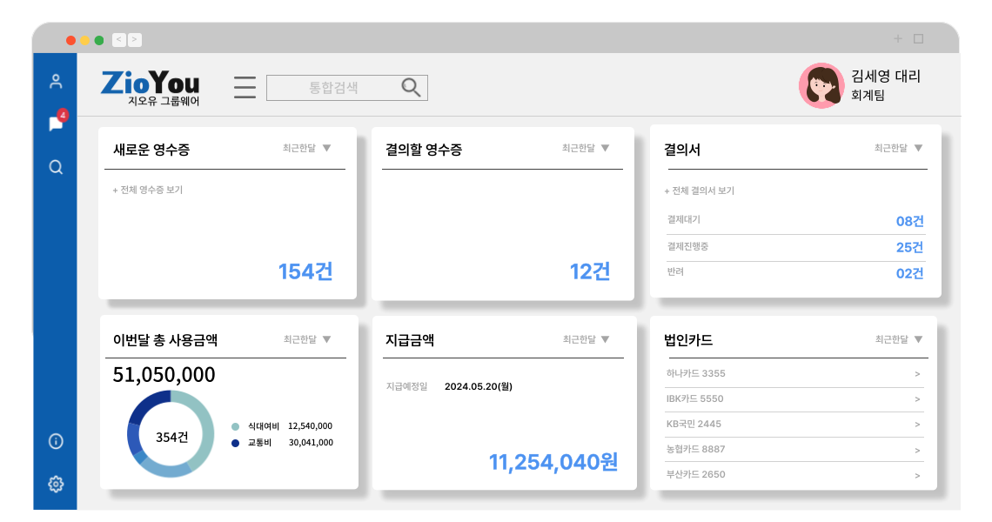Screen dimensions: 992x522
Task: Click the ZioYou logo
Action: [x=150, y=87]
